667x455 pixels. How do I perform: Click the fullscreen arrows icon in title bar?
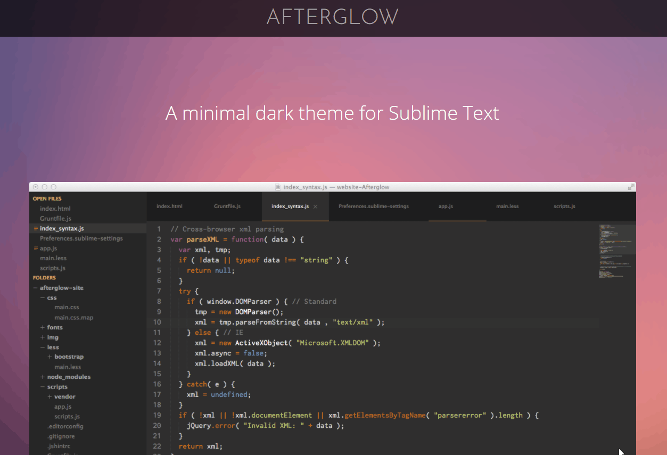click(631, 187)
